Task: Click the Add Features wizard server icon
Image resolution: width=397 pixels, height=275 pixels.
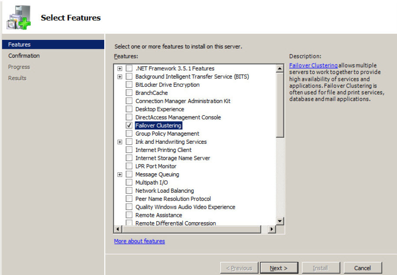Action: click(x=19, y=18)
